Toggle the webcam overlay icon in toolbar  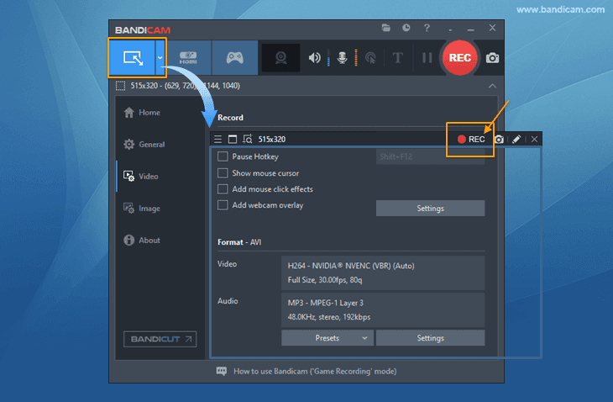point(280,58)
